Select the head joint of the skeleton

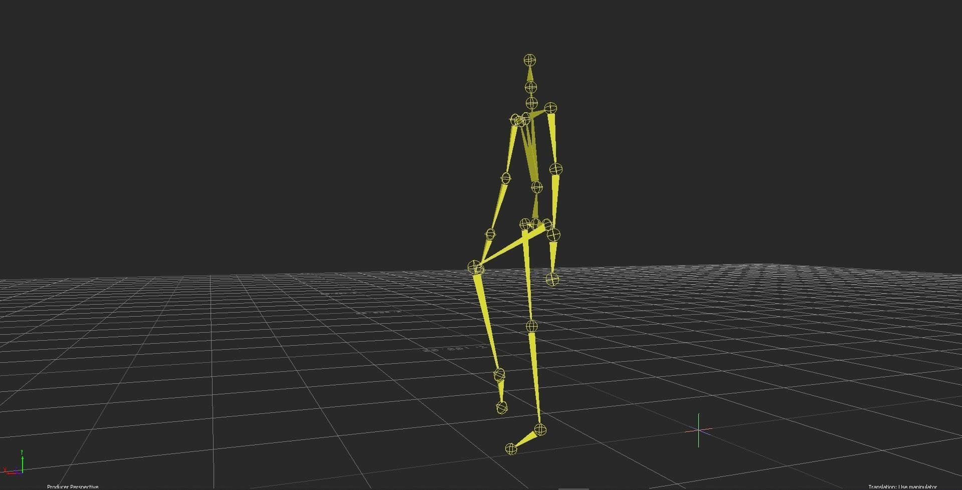coord(530,88)
